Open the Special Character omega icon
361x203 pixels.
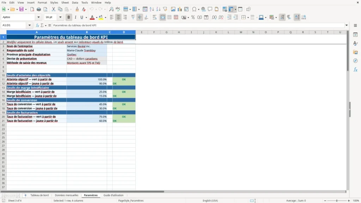coord(194,9)
